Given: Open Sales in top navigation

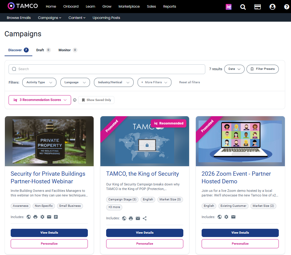Looking at the screenshot, I should 151,6.
